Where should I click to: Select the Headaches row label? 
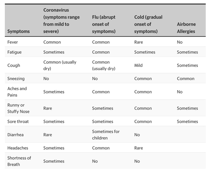pyautogui.click(x=18, y=148)
